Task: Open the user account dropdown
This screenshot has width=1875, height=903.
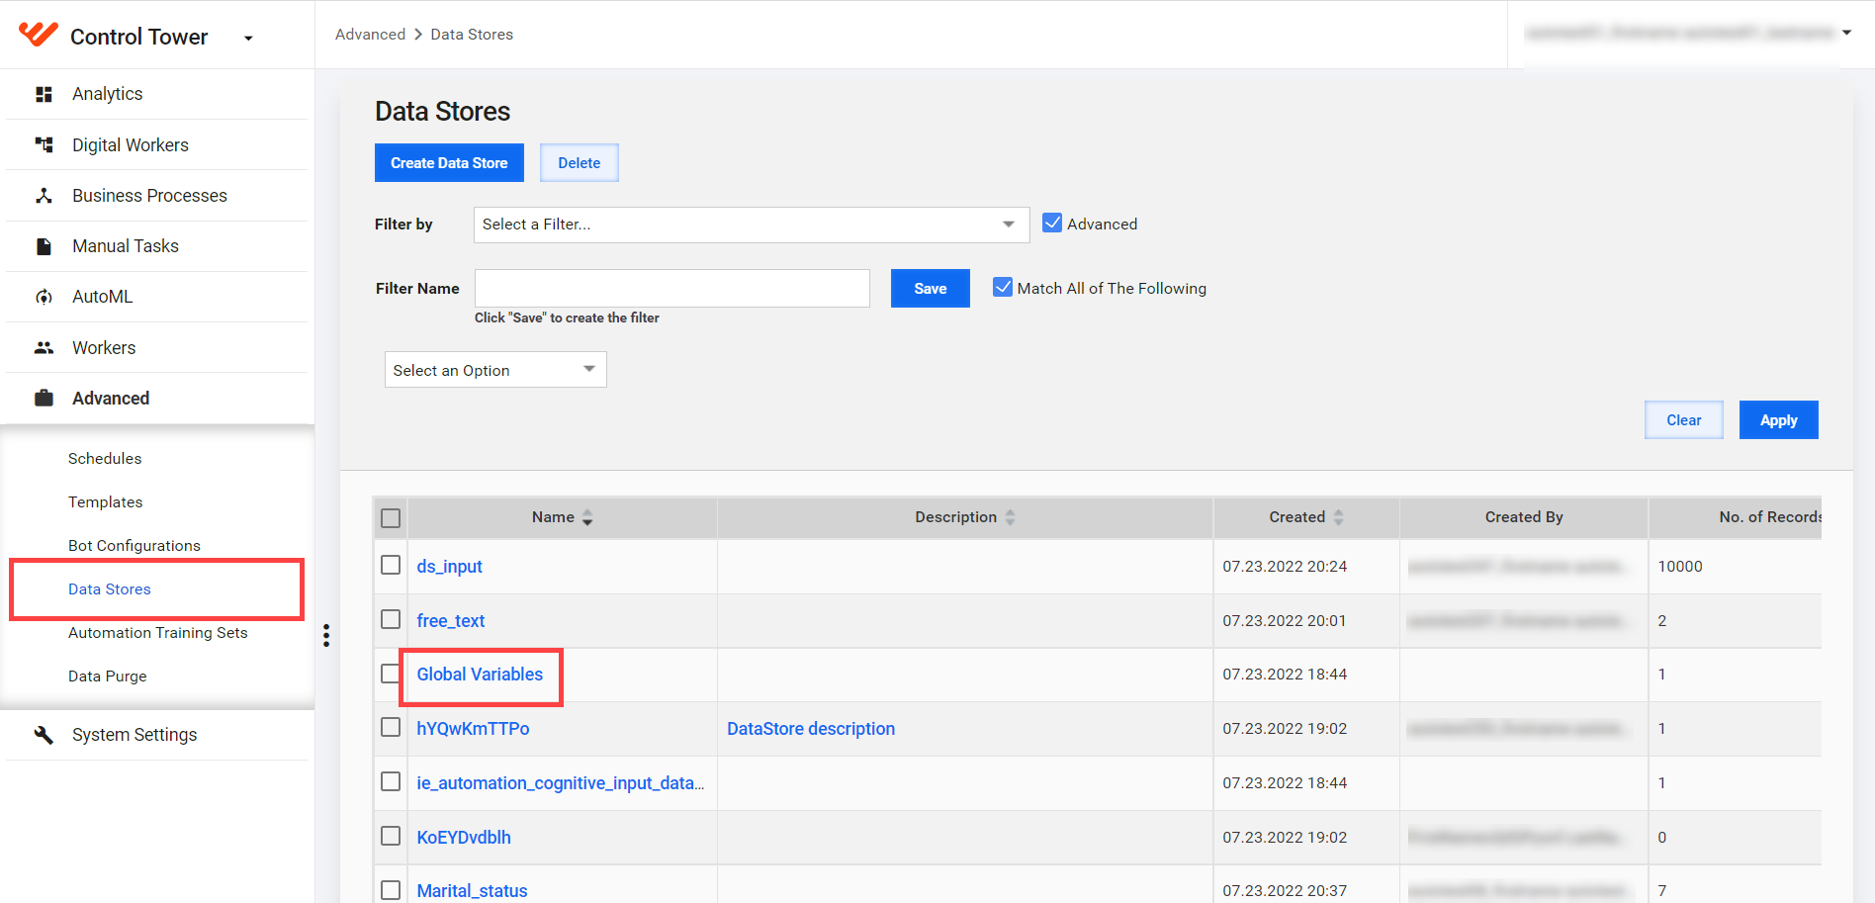Action: click(x=1846, y=33)
